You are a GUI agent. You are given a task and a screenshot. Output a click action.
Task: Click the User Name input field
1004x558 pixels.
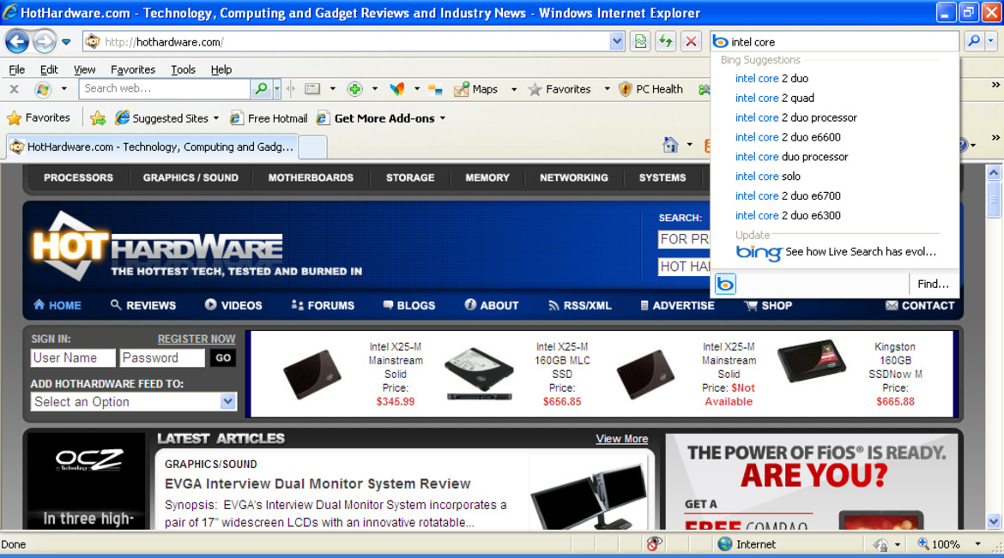(73, 358)
